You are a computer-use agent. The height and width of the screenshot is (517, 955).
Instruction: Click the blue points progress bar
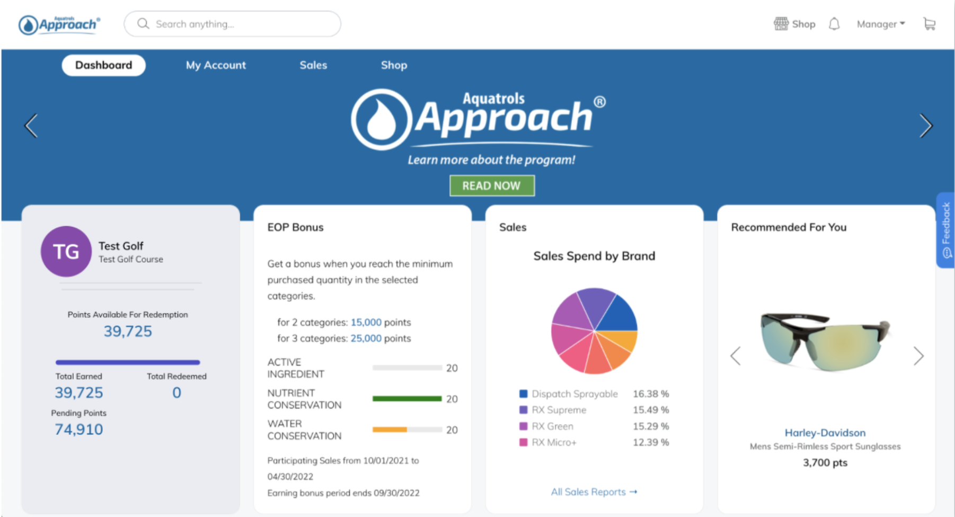coord(128,362)
